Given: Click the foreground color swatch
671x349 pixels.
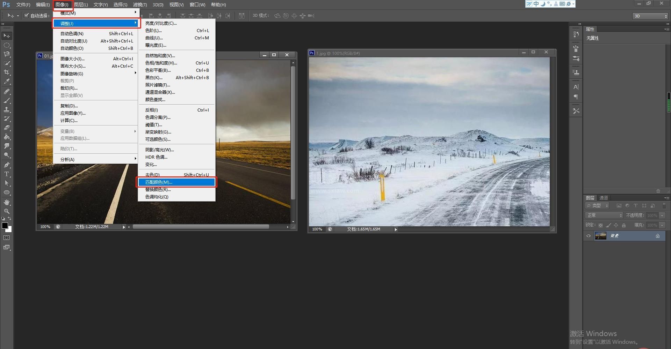Looking at the screenshot, I should [x=5, y=226].
